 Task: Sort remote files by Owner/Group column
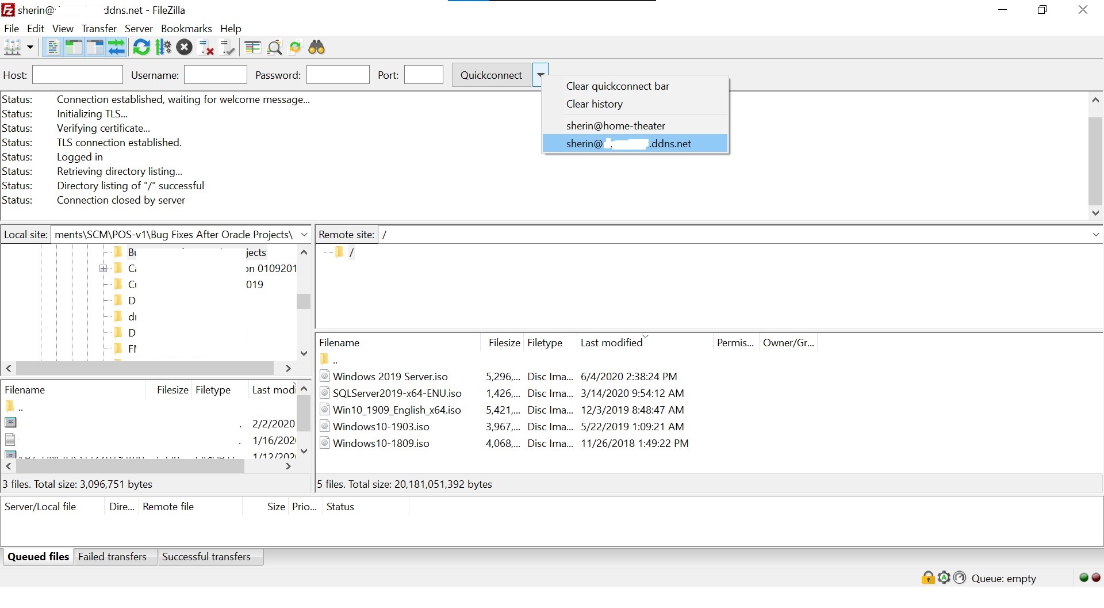(788, 342)
